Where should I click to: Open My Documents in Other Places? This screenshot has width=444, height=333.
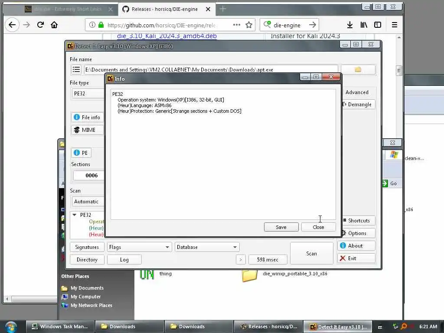pos(87,288)
